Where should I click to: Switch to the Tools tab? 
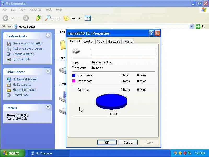(x=100, y=42)
